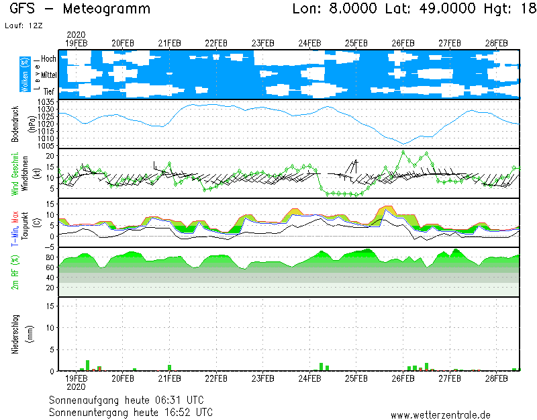Select the 60 tick on the humidity axis
The image size is (537, 420).
click(50, 267)
